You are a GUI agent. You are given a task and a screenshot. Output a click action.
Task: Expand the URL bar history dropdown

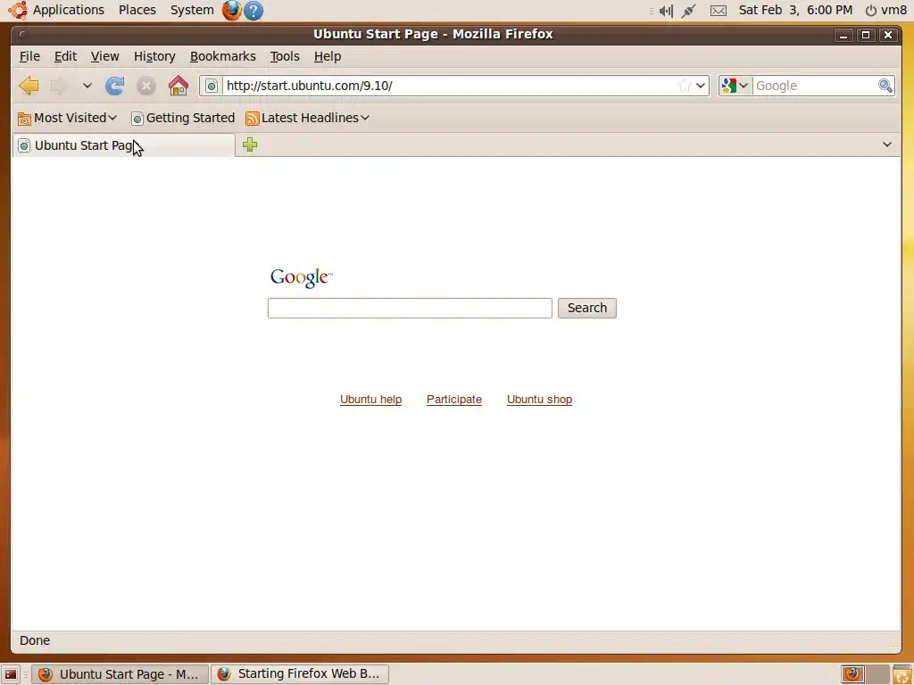point(701,86)
